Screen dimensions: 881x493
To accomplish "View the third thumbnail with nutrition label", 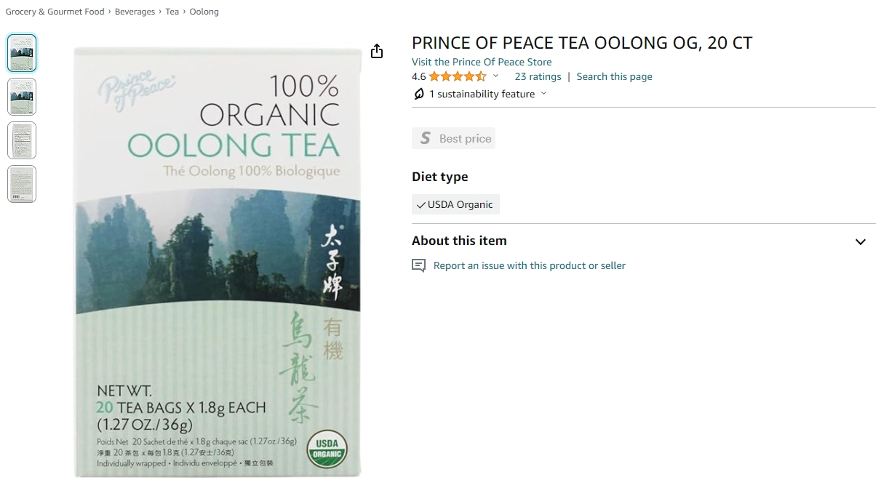I will click(22, 140).
